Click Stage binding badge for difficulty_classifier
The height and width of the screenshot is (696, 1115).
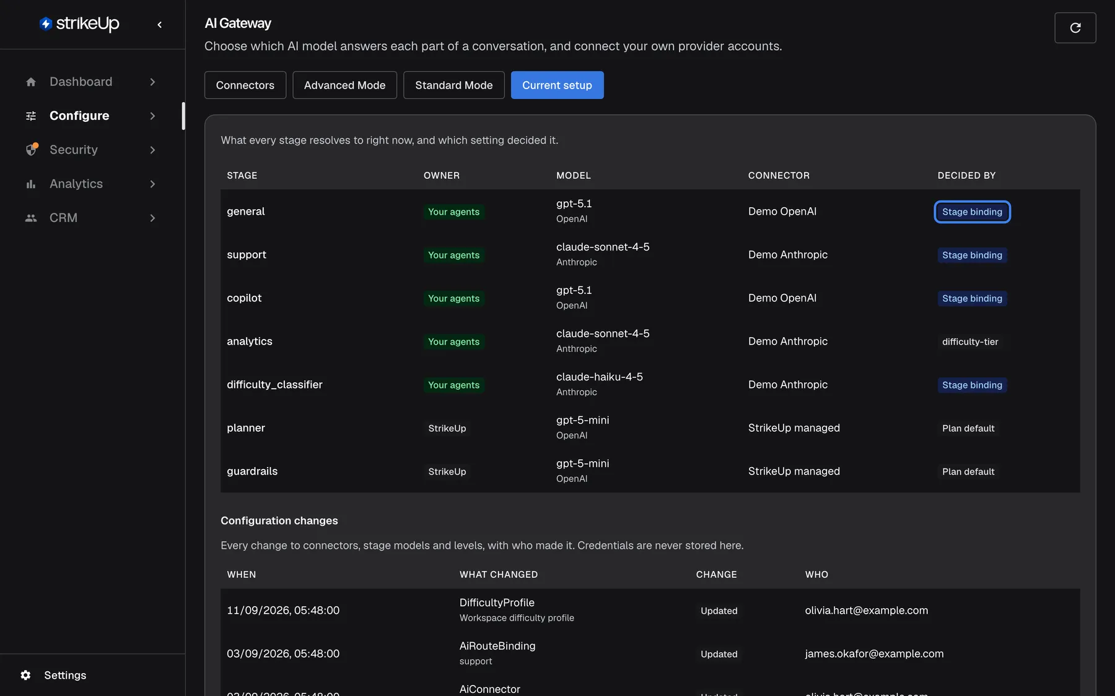tap(972, 385)
